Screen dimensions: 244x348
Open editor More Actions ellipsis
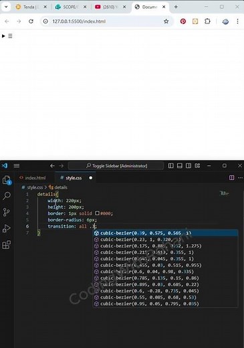(x=240, y=177)
